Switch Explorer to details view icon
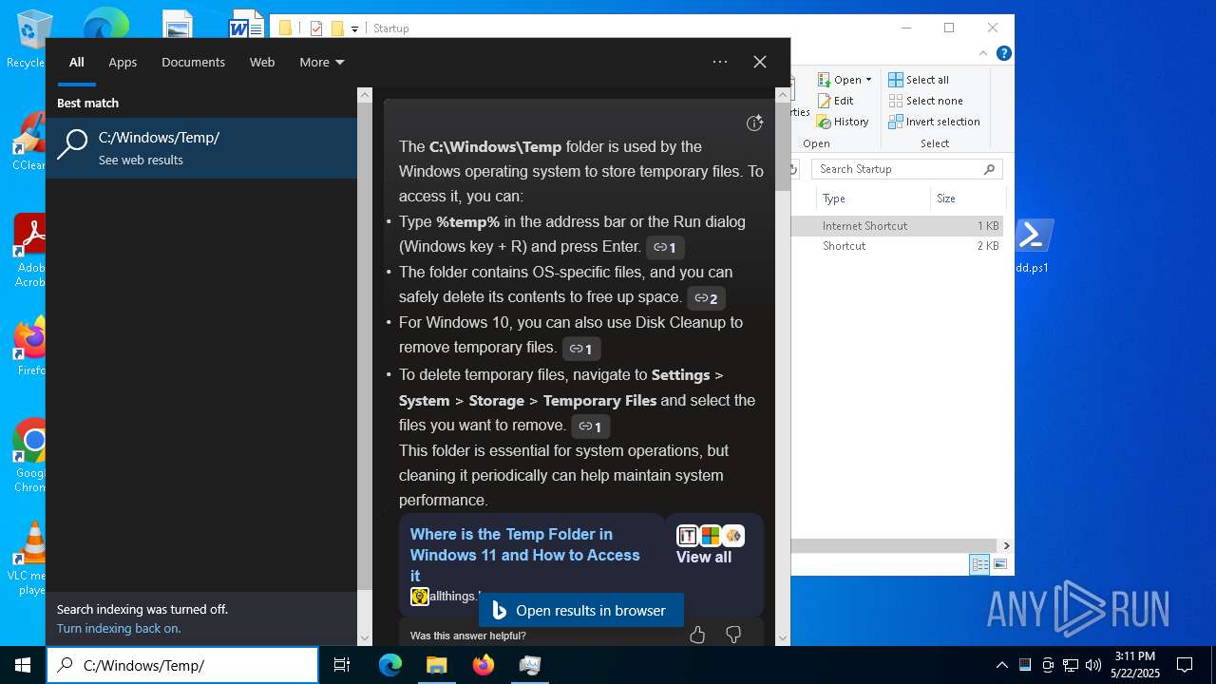Screen dimensions: 1216x684 (x=979, y=564)
